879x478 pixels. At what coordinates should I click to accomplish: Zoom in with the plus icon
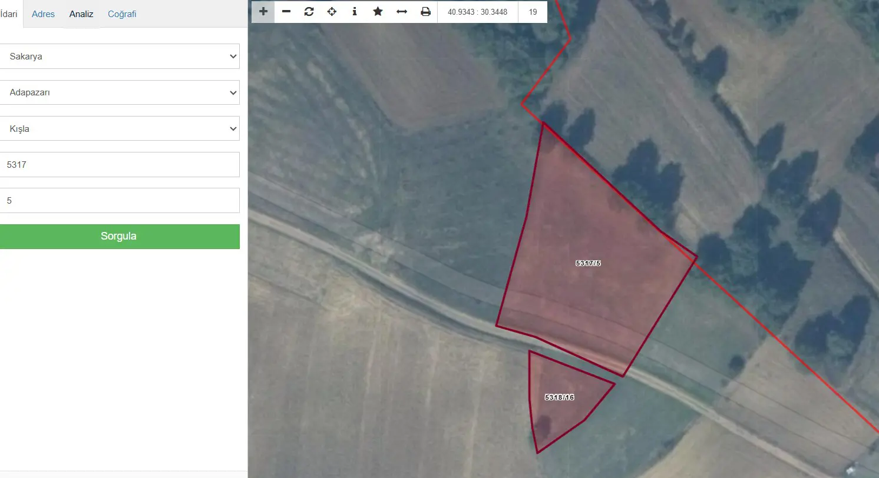pyautogui.click(x=263, y=11)
